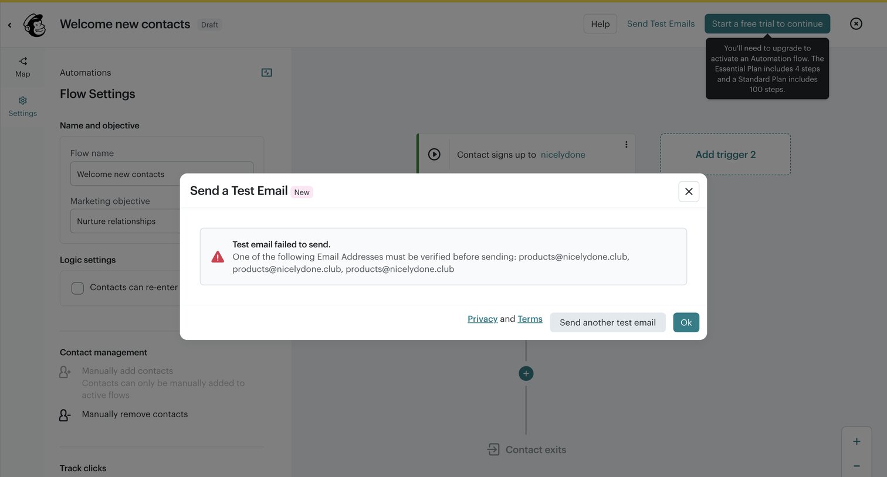Open the Mailchimp monkey logo
The height and width of the screenshot is (477, 887).
click(x=35, y=25)
